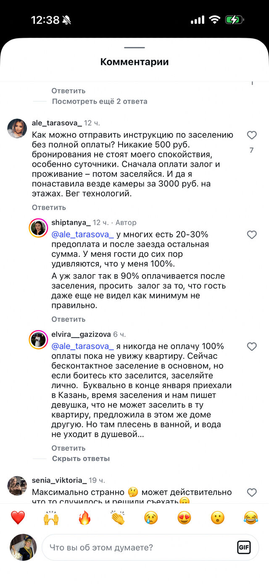This screenshot has height=584, width=269.
Task: Expand 'Посмотреть ещё 2 ответа'
Action: [x=99, y=101]
